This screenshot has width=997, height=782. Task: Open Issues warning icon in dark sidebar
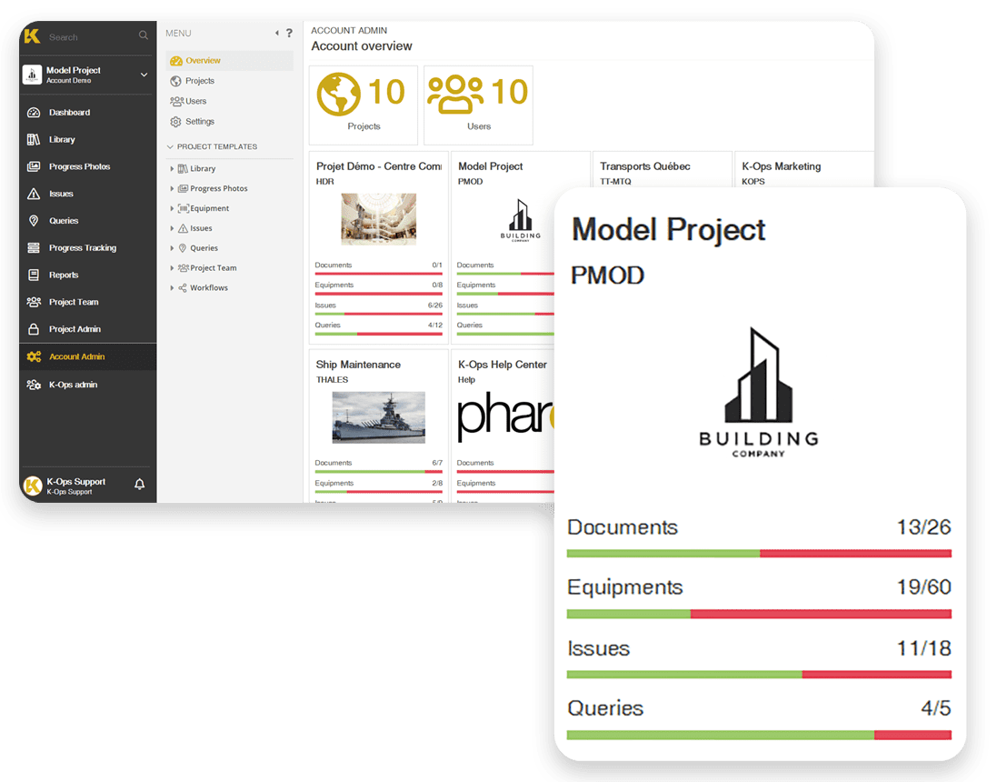click(34, 194)
